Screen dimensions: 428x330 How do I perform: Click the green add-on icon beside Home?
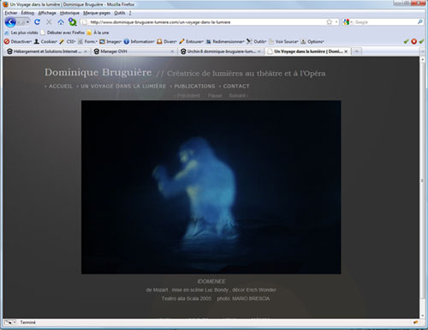(73, 21)
